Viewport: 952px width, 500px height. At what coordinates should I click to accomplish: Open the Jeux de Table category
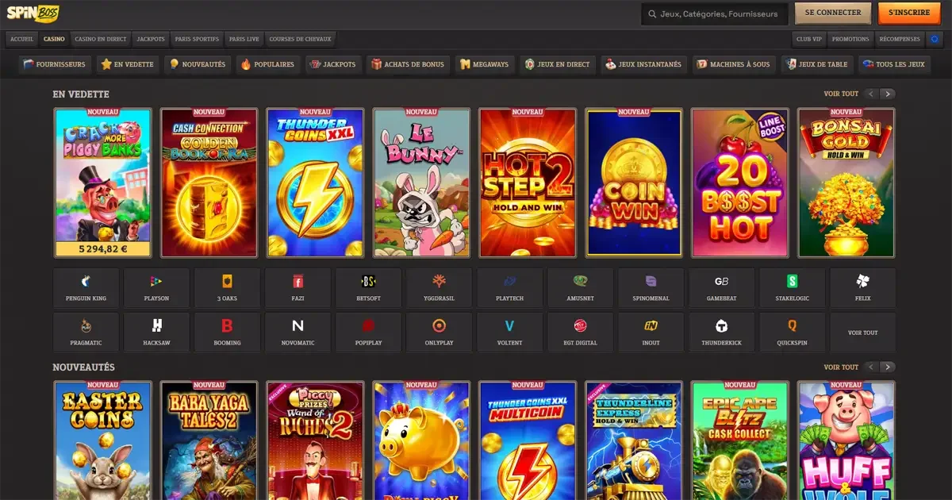coord(816,64)
